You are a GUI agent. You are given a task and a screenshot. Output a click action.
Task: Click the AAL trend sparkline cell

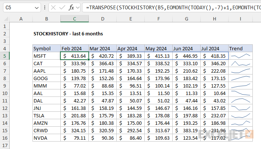click(240, 93)
